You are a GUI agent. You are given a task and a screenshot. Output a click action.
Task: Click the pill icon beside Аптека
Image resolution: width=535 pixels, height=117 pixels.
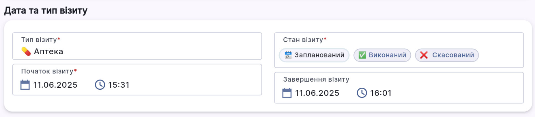point(26,51)
